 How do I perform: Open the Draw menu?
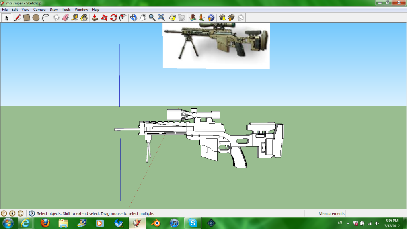[54, 9]
